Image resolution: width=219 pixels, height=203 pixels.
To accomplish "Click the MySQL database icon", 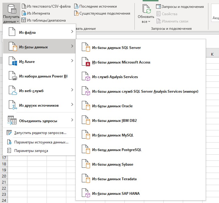I will (86, 135).
